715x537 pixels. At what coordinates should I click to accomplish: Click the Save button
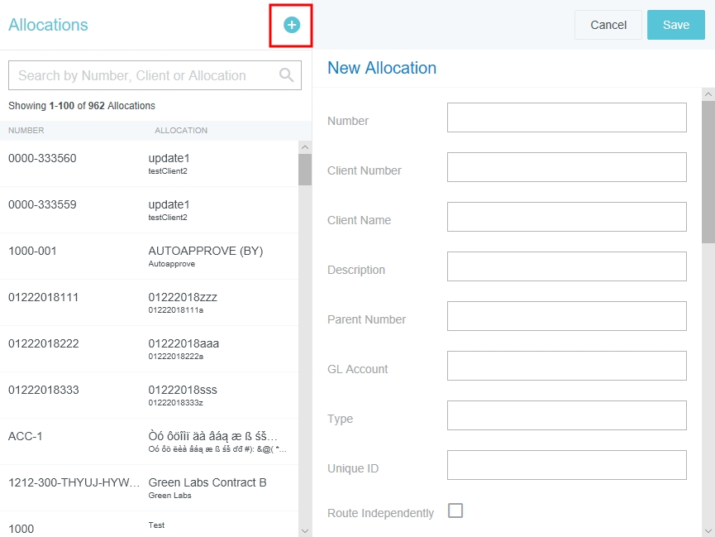point(675,25)
